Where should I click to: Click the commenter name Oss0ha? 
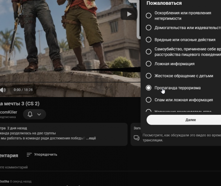[x=4, y=181]
